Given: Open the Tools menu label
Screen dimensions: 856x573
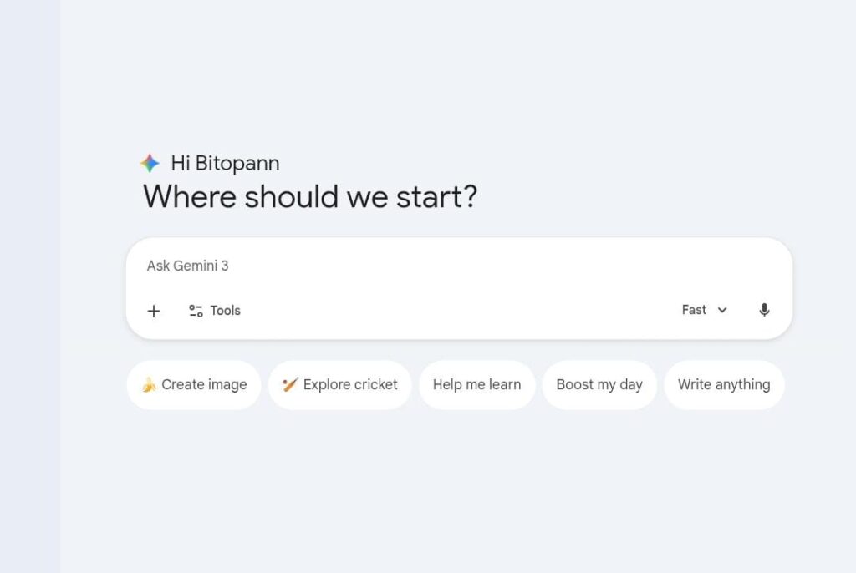Looking at the screenshot, I should click(225, 311).
